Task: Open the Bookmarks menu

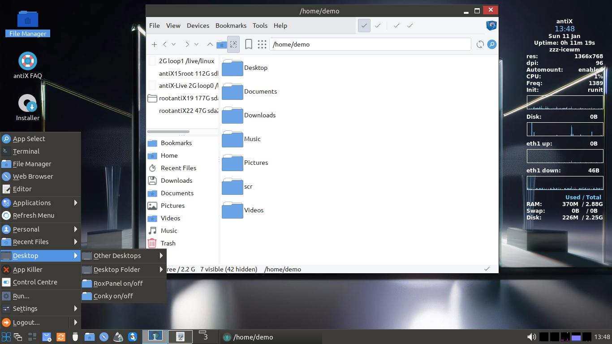Action: [x=231, y=26]
